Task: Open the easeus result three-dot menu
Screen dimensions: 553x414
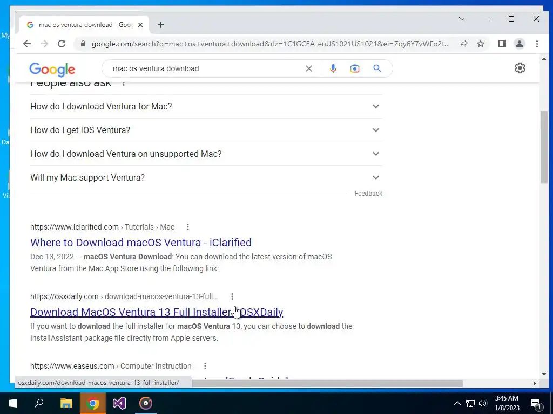Action: pos(205,366)
